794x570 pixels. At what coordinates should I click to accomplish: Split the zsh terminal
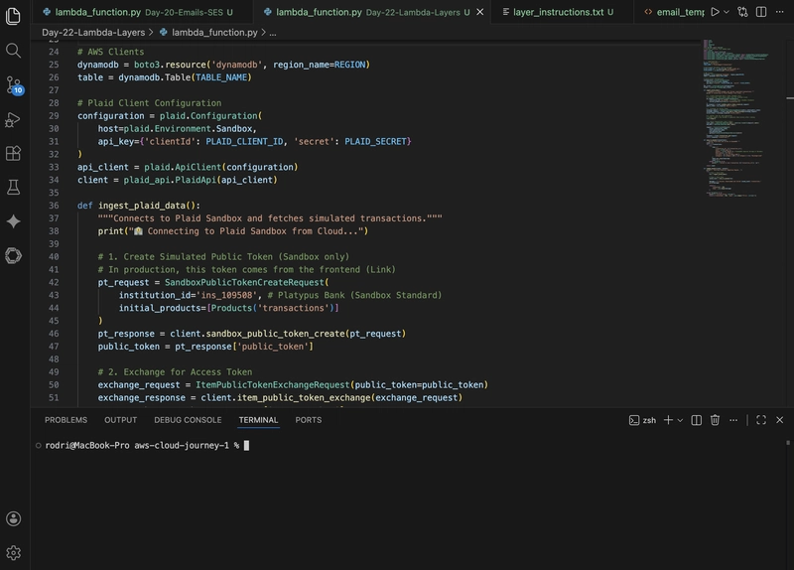tap(697, 420)
